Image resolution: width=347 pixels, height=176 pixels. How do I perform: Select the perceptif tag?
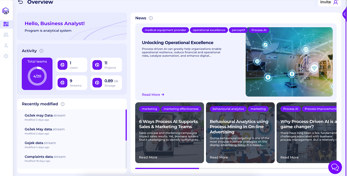(x=238, y=30)
